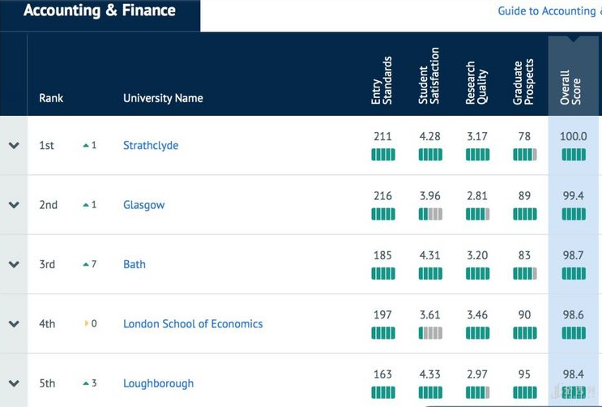602x410 pixels.
Task: Sort by Rank column header
Action: point(51,98)
